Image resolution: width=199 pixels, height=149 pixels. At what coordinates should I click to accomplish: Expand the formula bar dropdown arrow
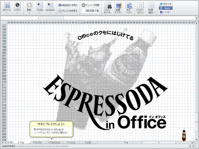tap(197, 18)
